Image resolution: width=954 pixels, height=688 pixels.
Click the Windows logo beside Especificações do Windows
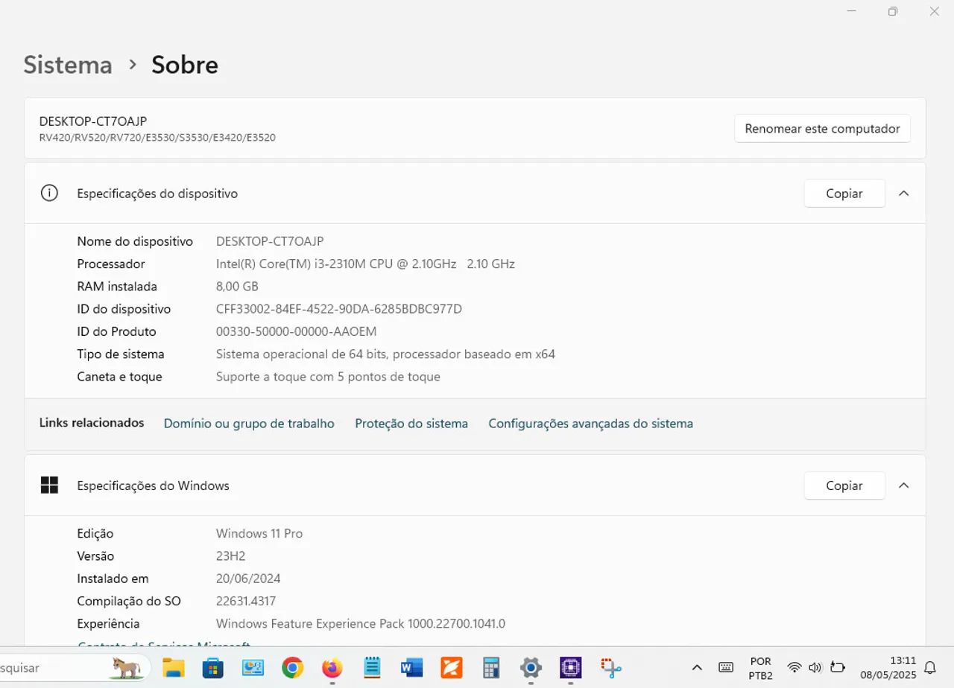(49, 485)
